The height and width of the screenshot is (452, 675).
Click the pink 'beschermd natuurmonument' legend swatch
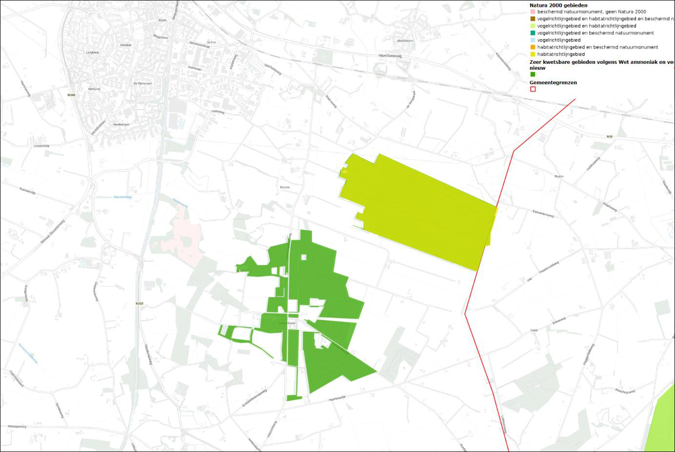(533, 12)
